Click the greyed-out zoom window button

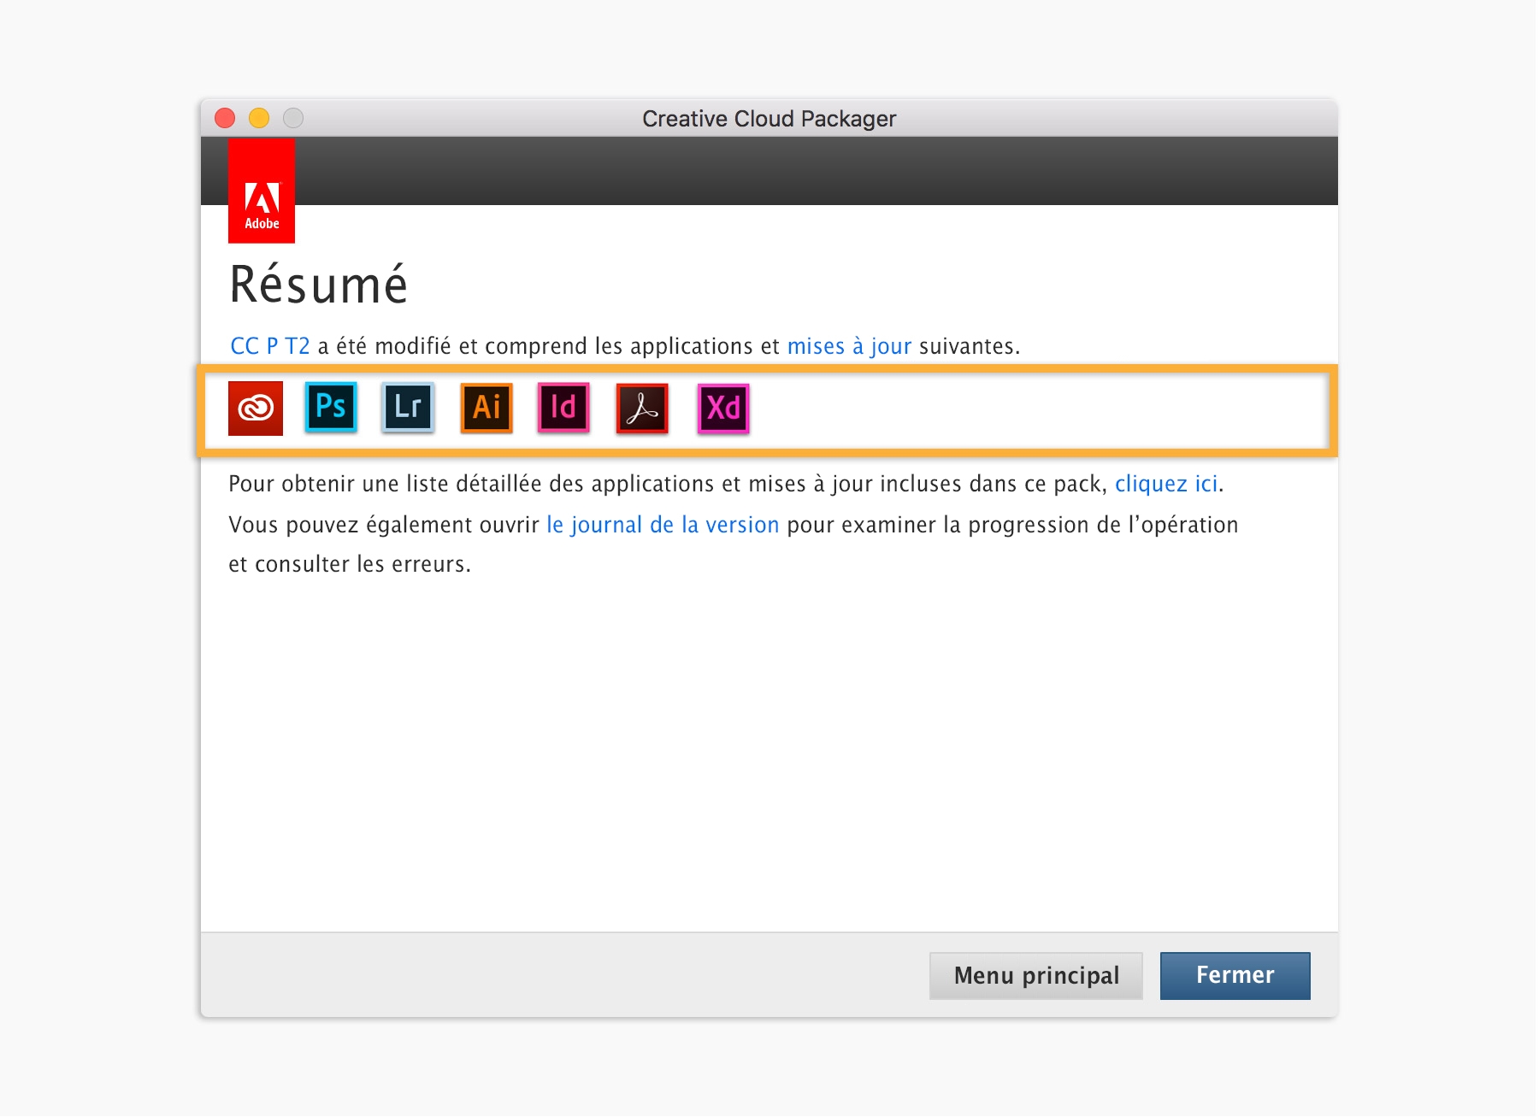[x=293, y=118]
